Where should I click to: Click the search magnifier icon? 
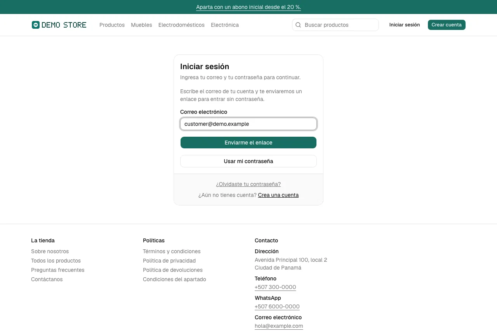[298, 25]
